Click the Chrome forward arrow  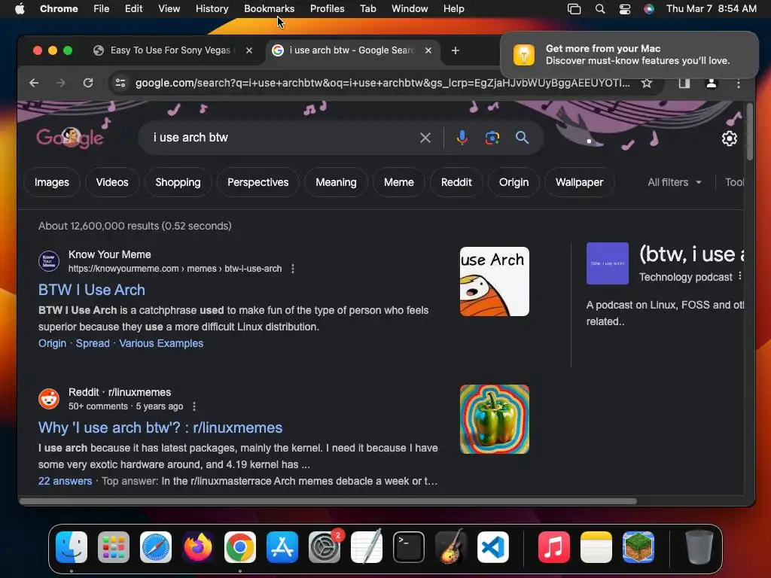(60, 83)
